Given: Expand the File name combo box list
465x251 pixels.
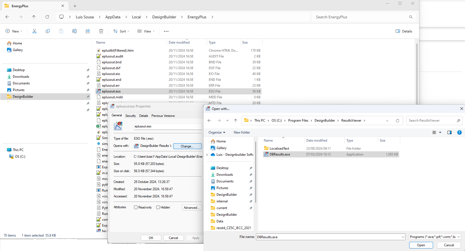Looking at the screenshot, I should [403, 237].
